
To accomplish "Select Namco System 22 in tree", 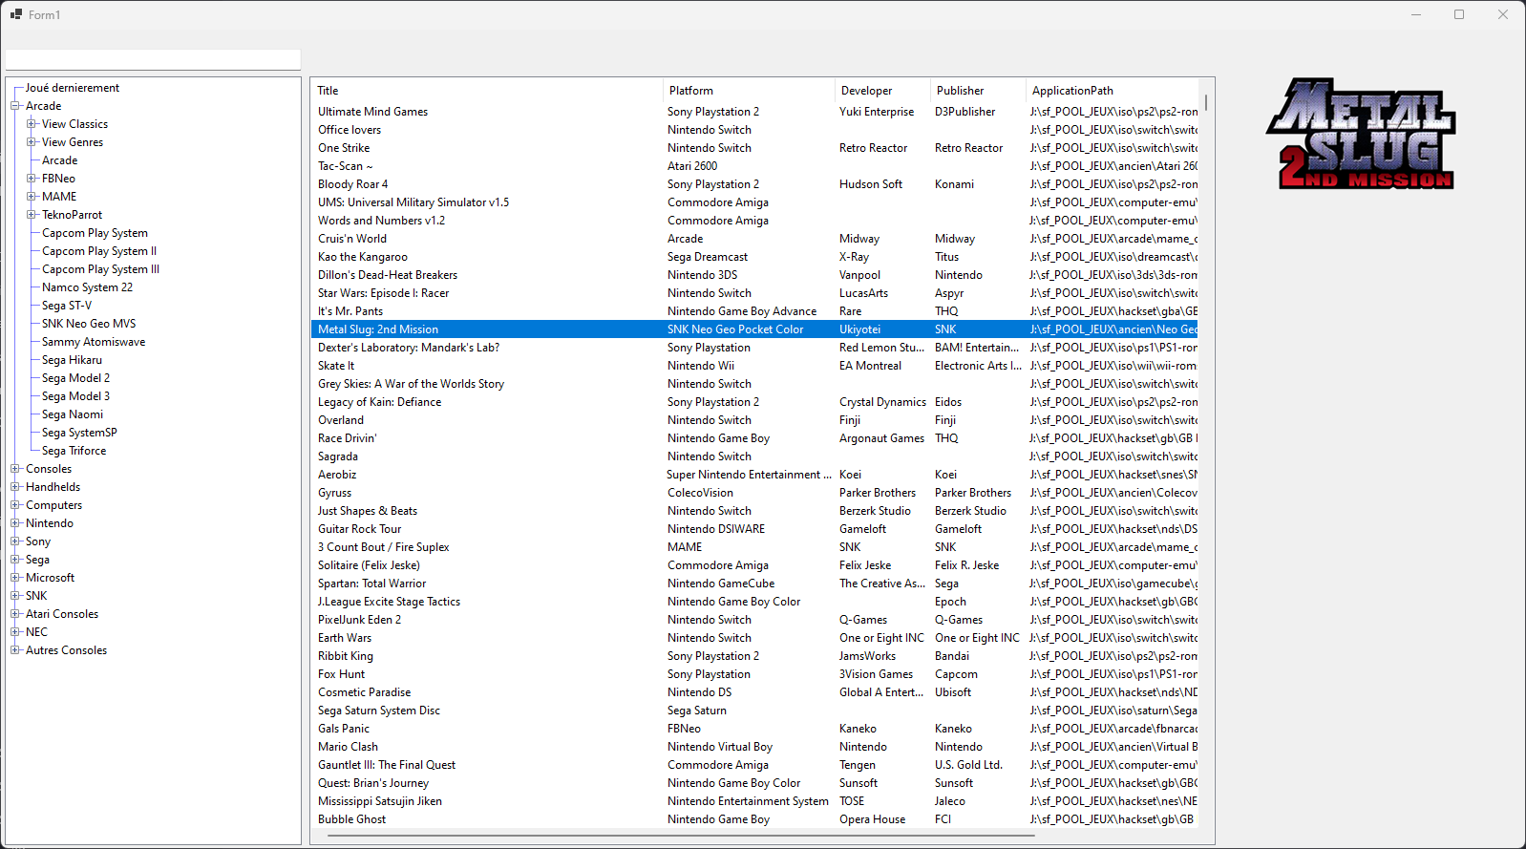I will click(87, 287).
